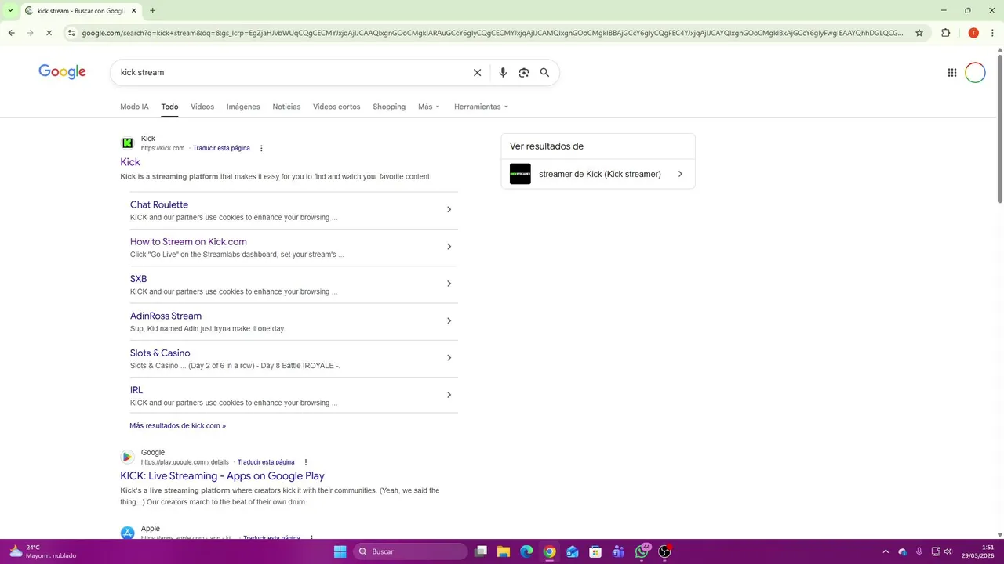The image size is (1004, 564).
Task: Open more options for Google Play result
Action: point(306,462)
